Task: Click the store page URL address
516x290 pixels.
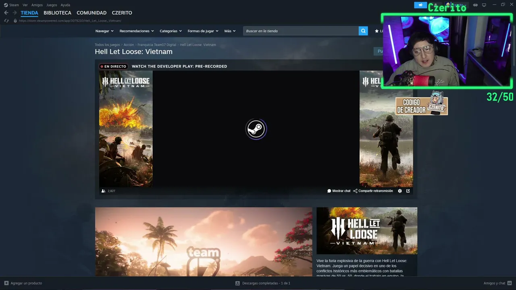Action: (70, 21)
